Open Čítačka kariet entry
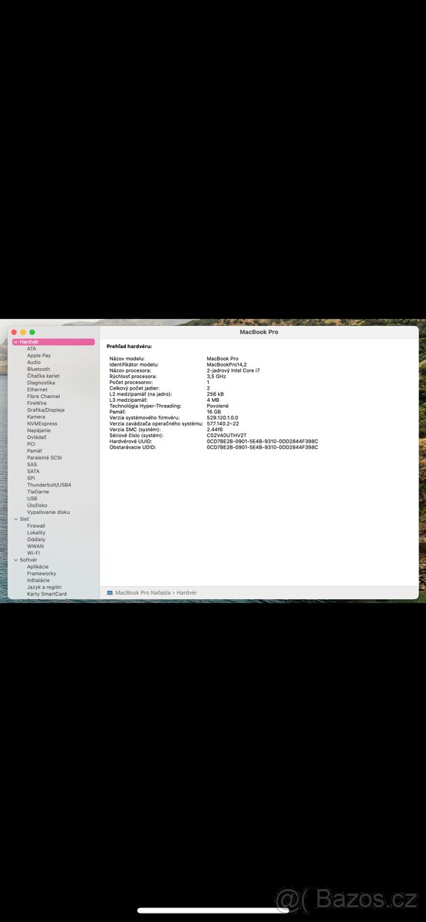The height and width of the screenshot is (922, 426). point(43,376)
